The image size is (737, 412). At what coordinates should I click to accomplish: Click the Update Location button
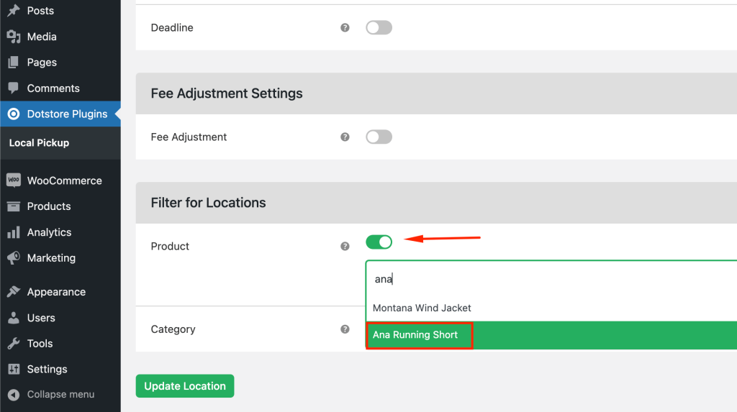tap(185, 386)
